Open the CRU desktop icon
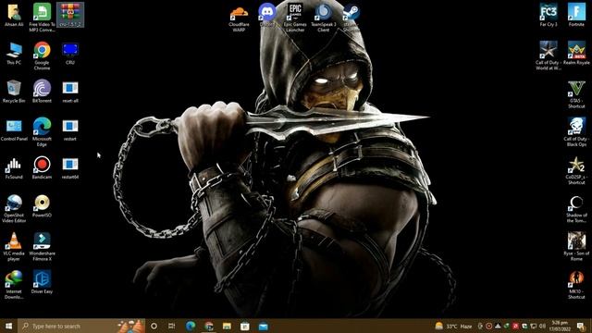Viewport: 592px width, 333px height. pyautogui.click(x=70, y=54)
